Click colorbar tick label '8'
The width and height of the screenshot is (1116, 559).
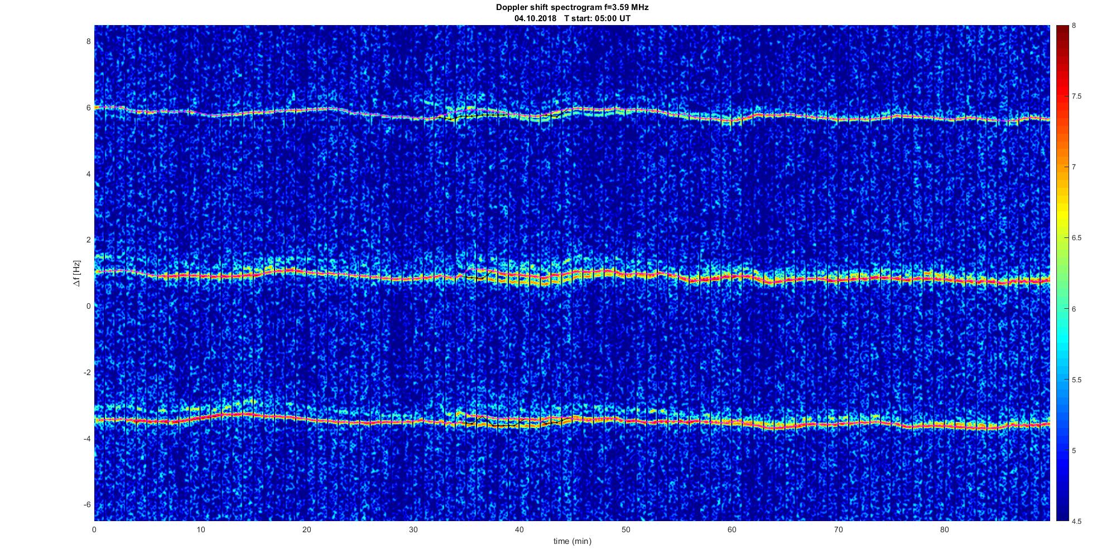pyautogui.click(x=1074, y=26)
